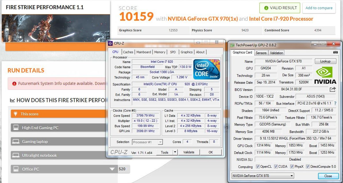Image resolution: width=343 pixels, height=183 pixels.
Task: Open the Tools dropdown arrow in CPU-Z
Action: pos(175,152)
